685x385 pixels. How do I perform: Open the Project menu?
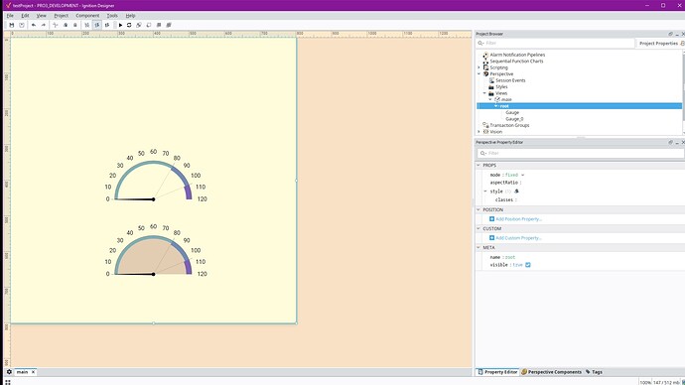[62, 15]
